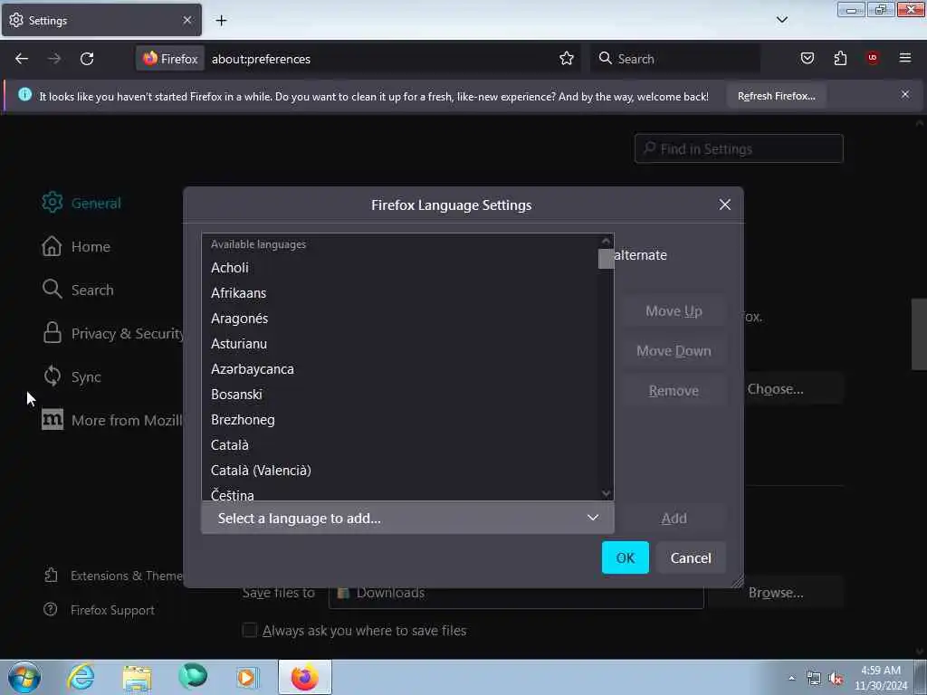Image resolution: width=927 pixels, height=695 pixels.
Task: Open Windows Explorer from the taskbar
Action: (x=138, y=677)
